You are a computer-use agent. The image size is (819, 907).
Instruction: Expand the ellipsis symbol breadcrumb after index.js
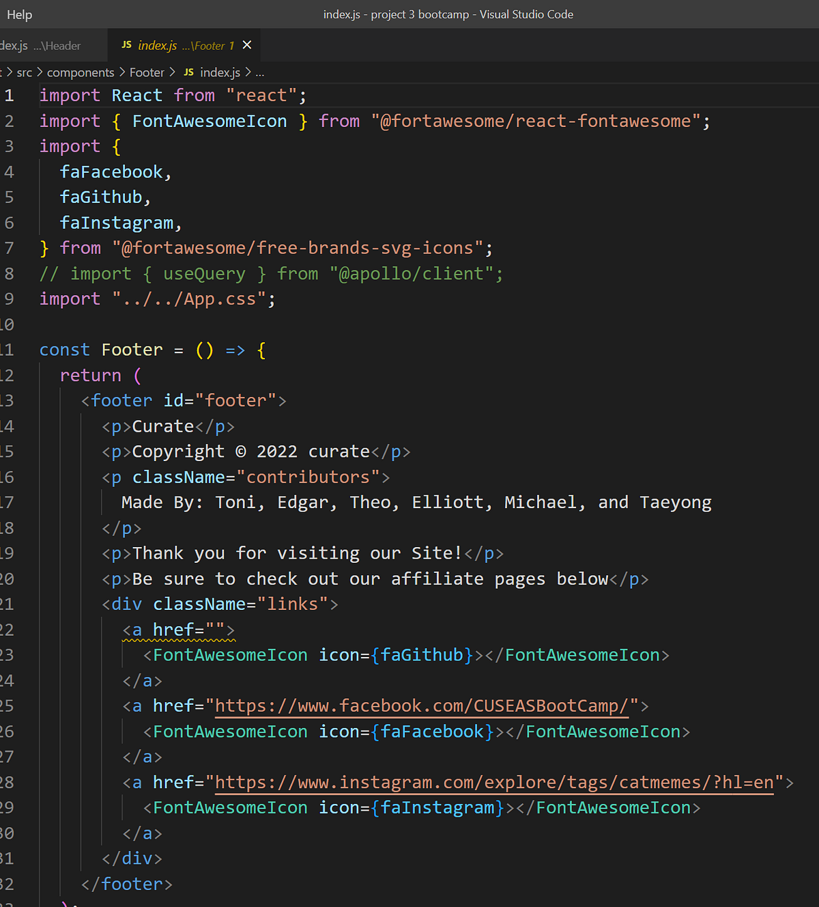[259, 72]
